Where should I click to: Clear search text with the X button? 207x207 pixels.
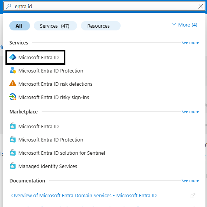coord(201,6)
